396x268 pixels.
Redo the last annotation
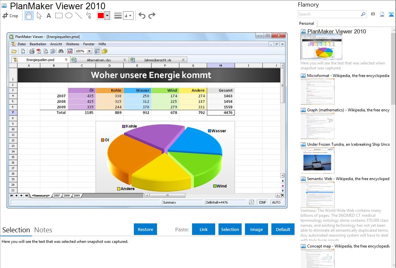pos(152,16)
